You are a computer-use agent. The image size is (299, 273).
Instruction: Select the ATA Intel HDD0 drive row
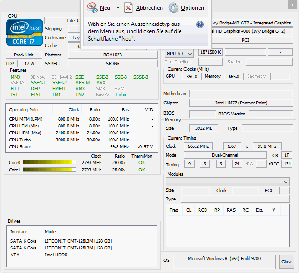tap(82, 255)
